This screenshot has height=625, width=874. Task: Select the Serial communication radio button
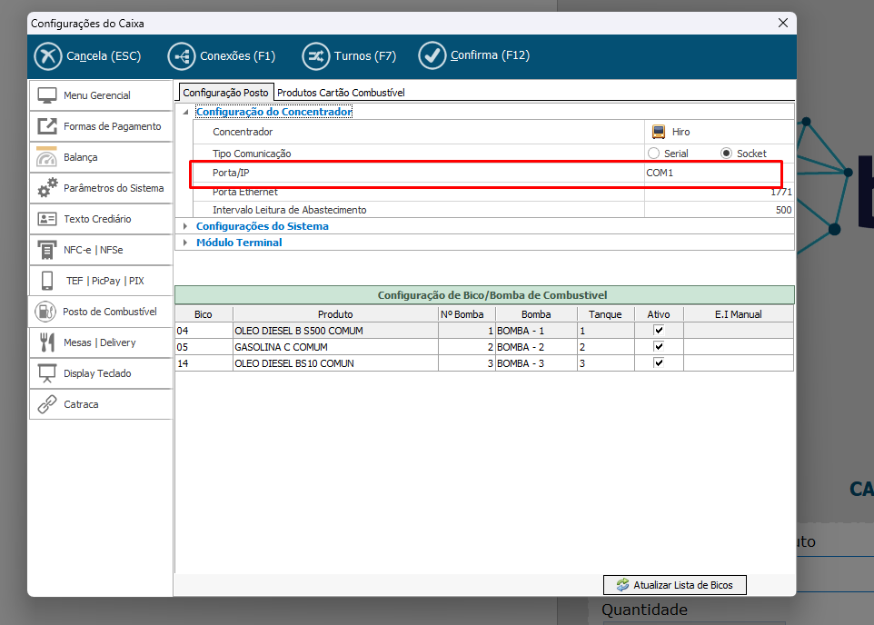tap(653, 154)
